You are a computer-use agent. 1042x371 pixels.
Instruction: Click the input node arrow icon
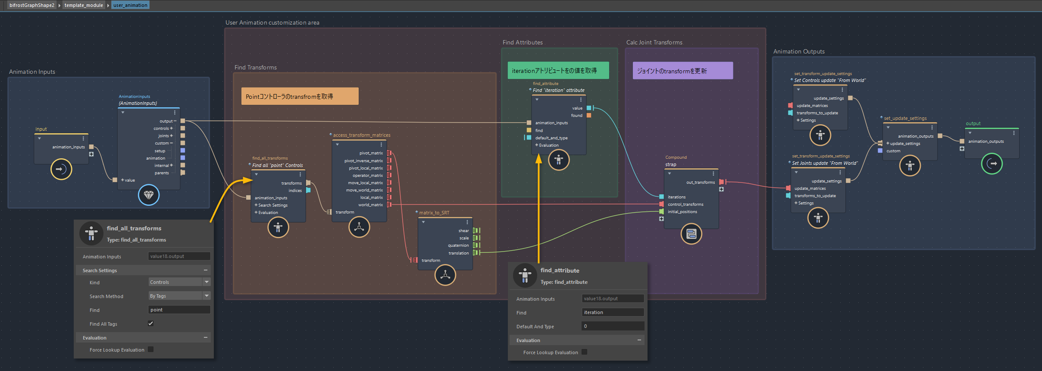(61, 169)
